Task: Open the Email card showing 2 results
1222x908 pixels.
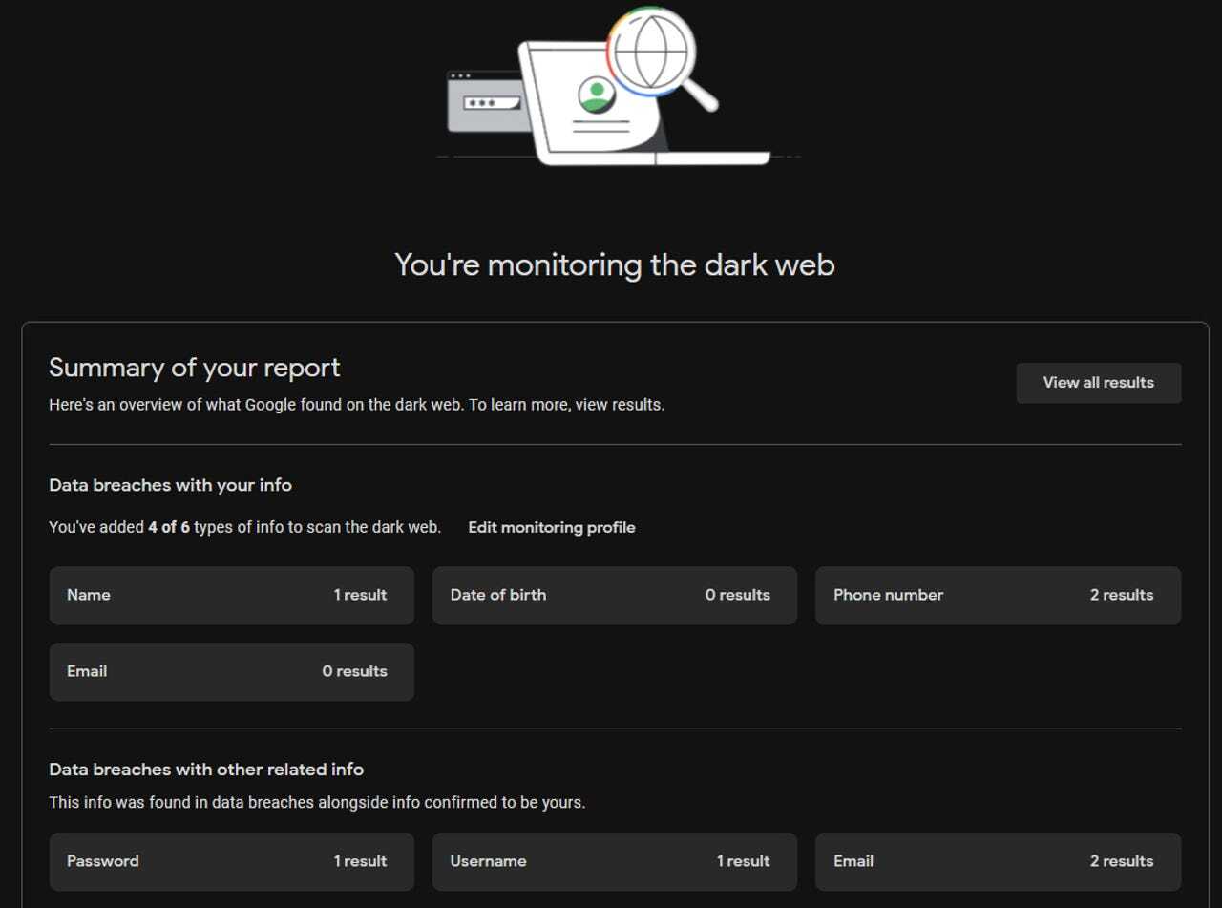Action: [998, 861]
